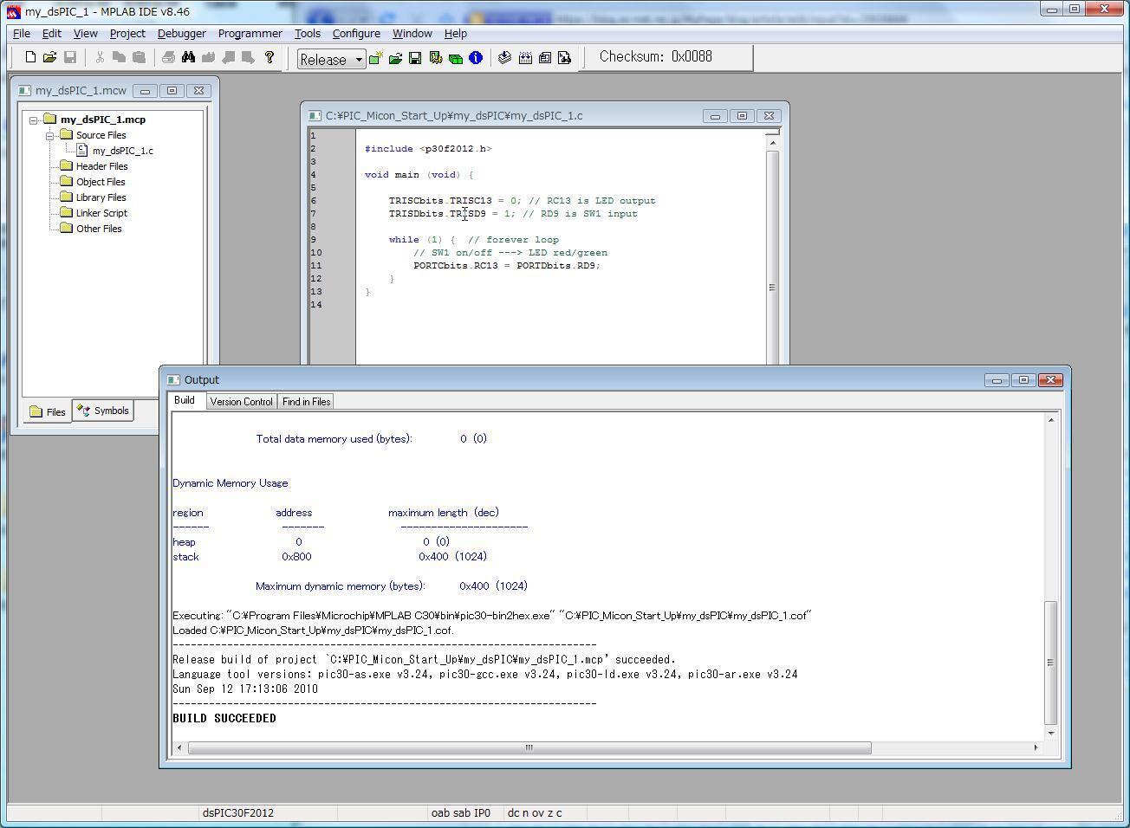Switch to the Version Control tab
Viewport: 1130px width, 828px height.
coord(241,402)
